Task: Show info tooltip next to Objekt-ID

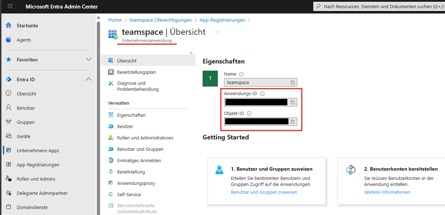Action: pyautogui.click(x=249, y=113)
